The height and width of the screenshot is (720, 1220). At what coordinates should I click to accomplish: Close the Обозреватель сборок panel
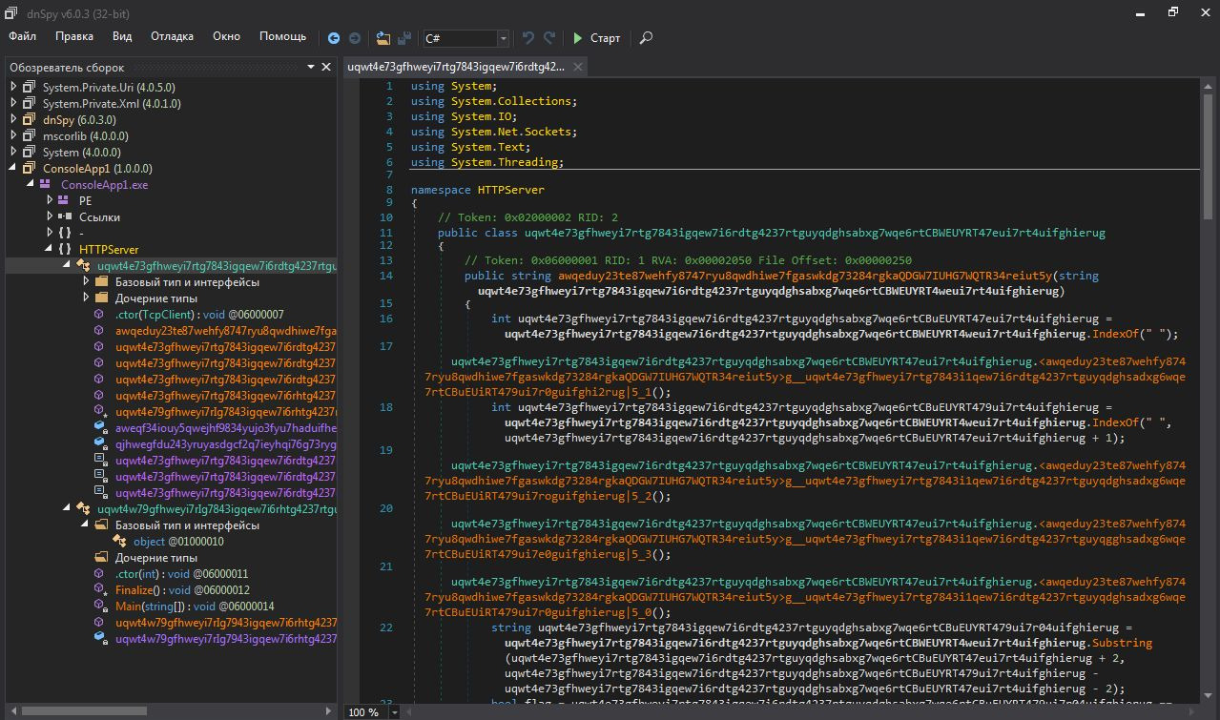(326, 68)
